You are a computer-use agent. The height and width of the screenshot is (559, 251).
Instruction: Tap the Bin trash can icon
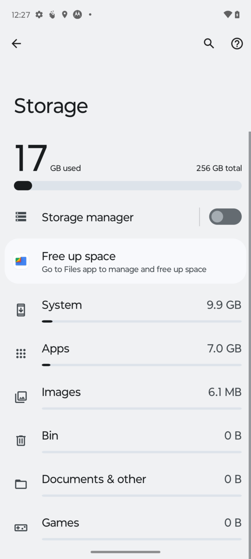pyautogui.click(x=21, y=440)
